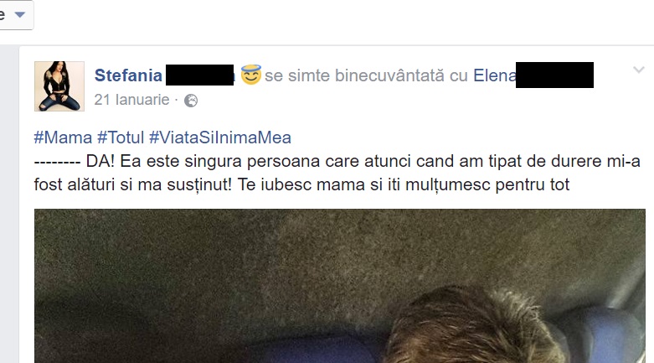Viewport: 654px width, 363px height.
Task: Open the #Totul hashtag
Action: click(x=121, y=137)
